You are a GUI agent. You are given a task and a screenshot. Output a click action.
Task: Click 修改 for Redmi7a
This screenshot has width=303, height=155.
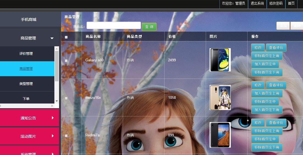(x=258, y=123)
